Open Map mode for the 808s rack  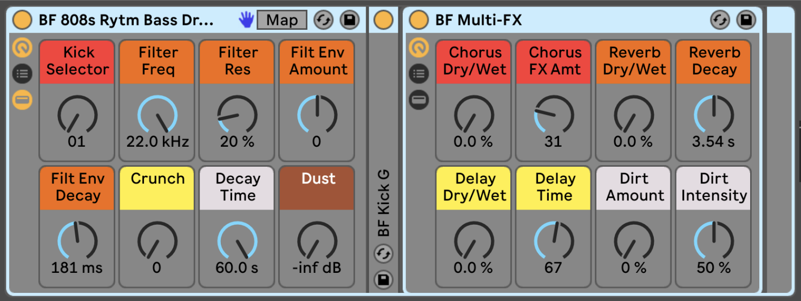pos(281,20)
